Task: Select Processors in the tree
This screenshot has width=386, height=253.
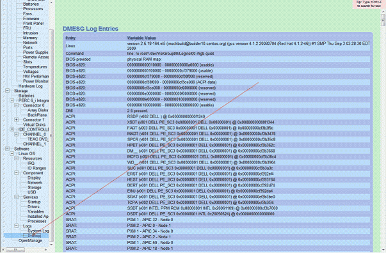Action: click(x=33, y=9)
